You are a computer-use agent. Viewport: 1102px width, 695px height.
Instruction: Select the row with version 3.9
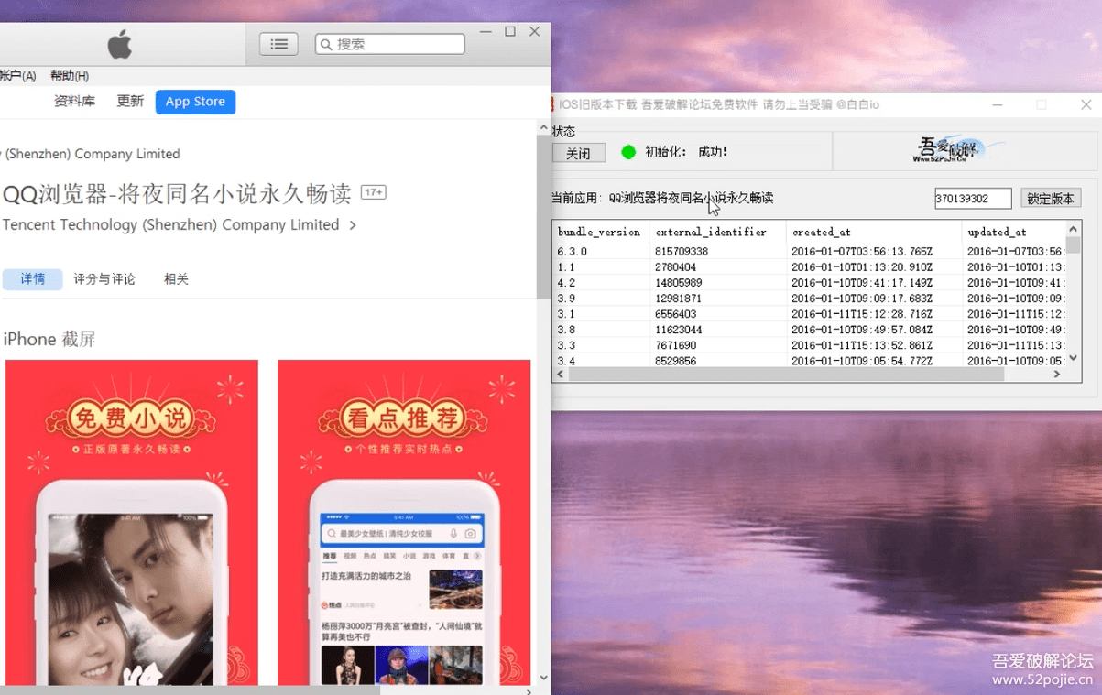[x=810, y=299]
